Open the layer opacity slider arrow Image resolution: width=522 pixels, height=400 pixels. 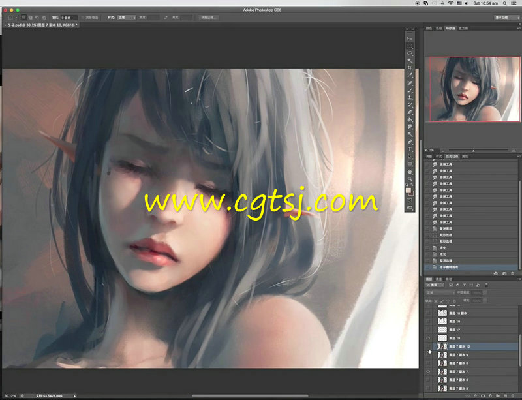click(485, 293)
